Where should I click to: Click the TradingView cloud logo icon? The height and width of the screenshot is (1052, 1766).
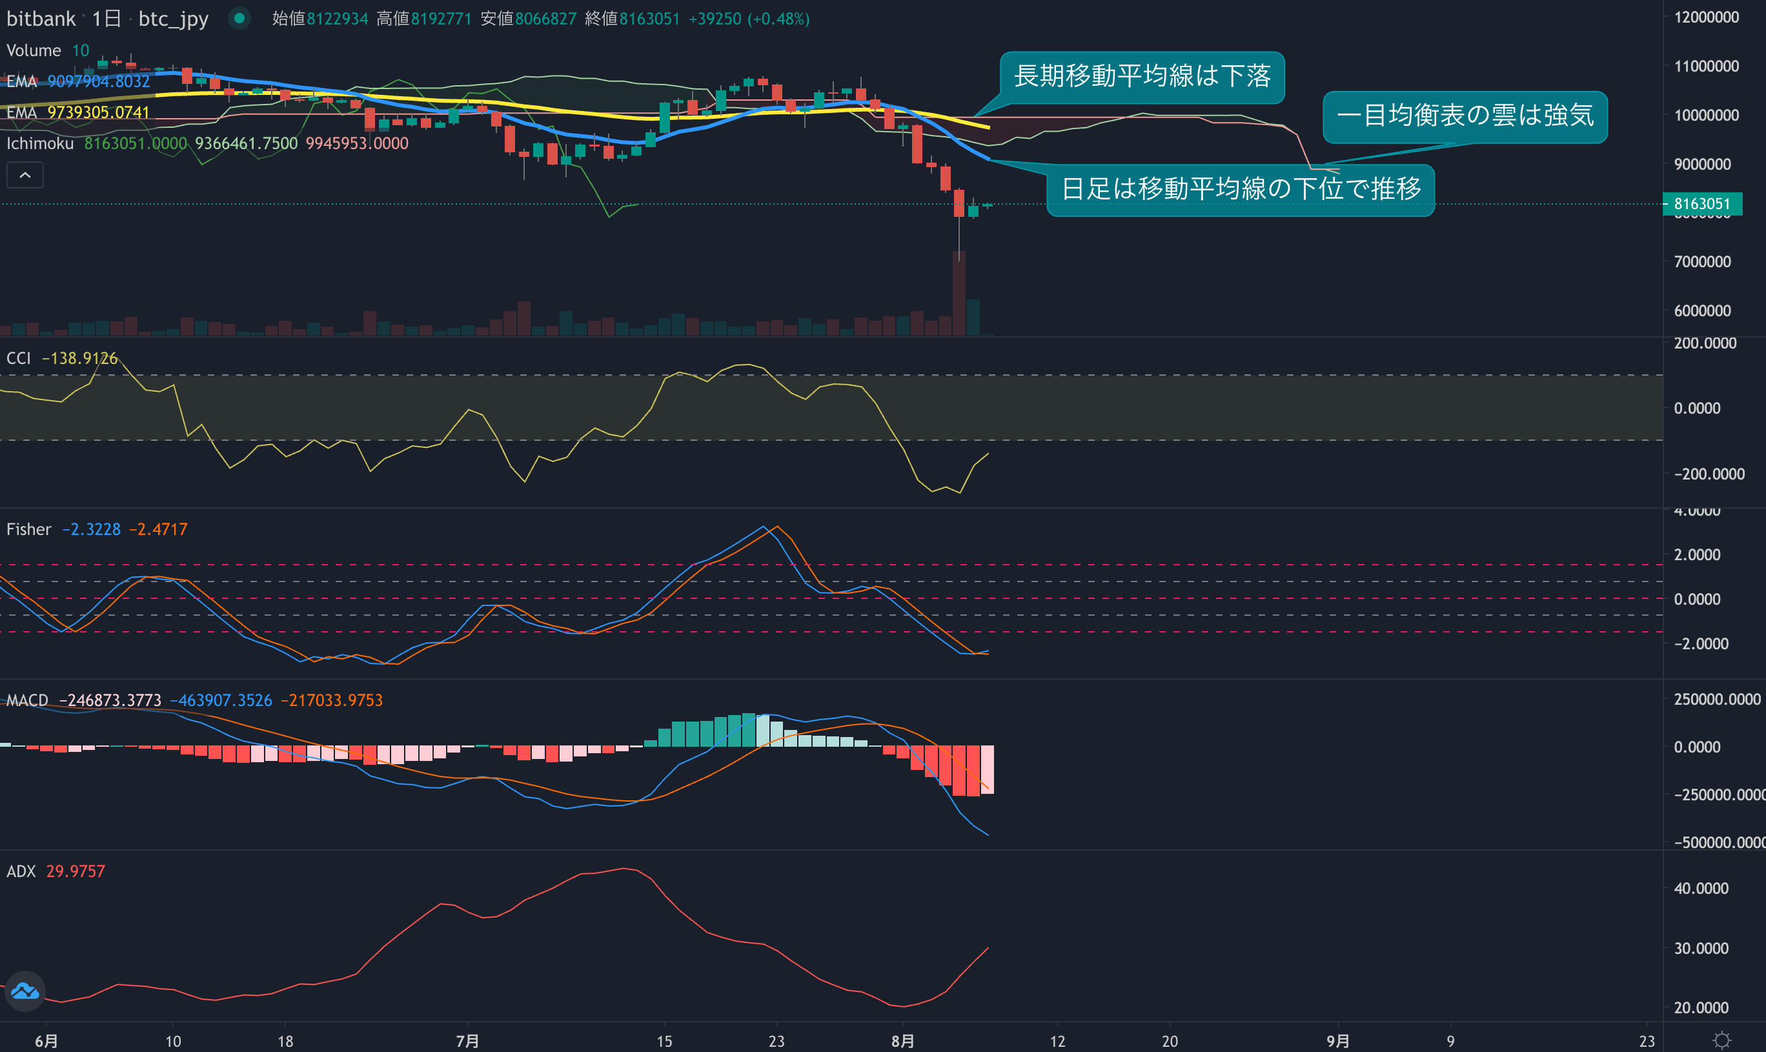tap(26, 991)
